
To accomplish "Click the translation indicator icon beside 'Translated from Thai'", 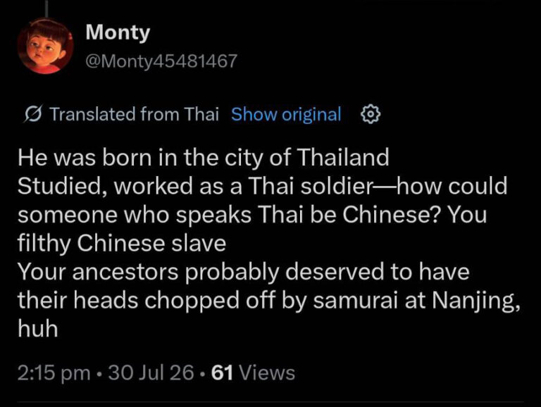I will 33,114.
